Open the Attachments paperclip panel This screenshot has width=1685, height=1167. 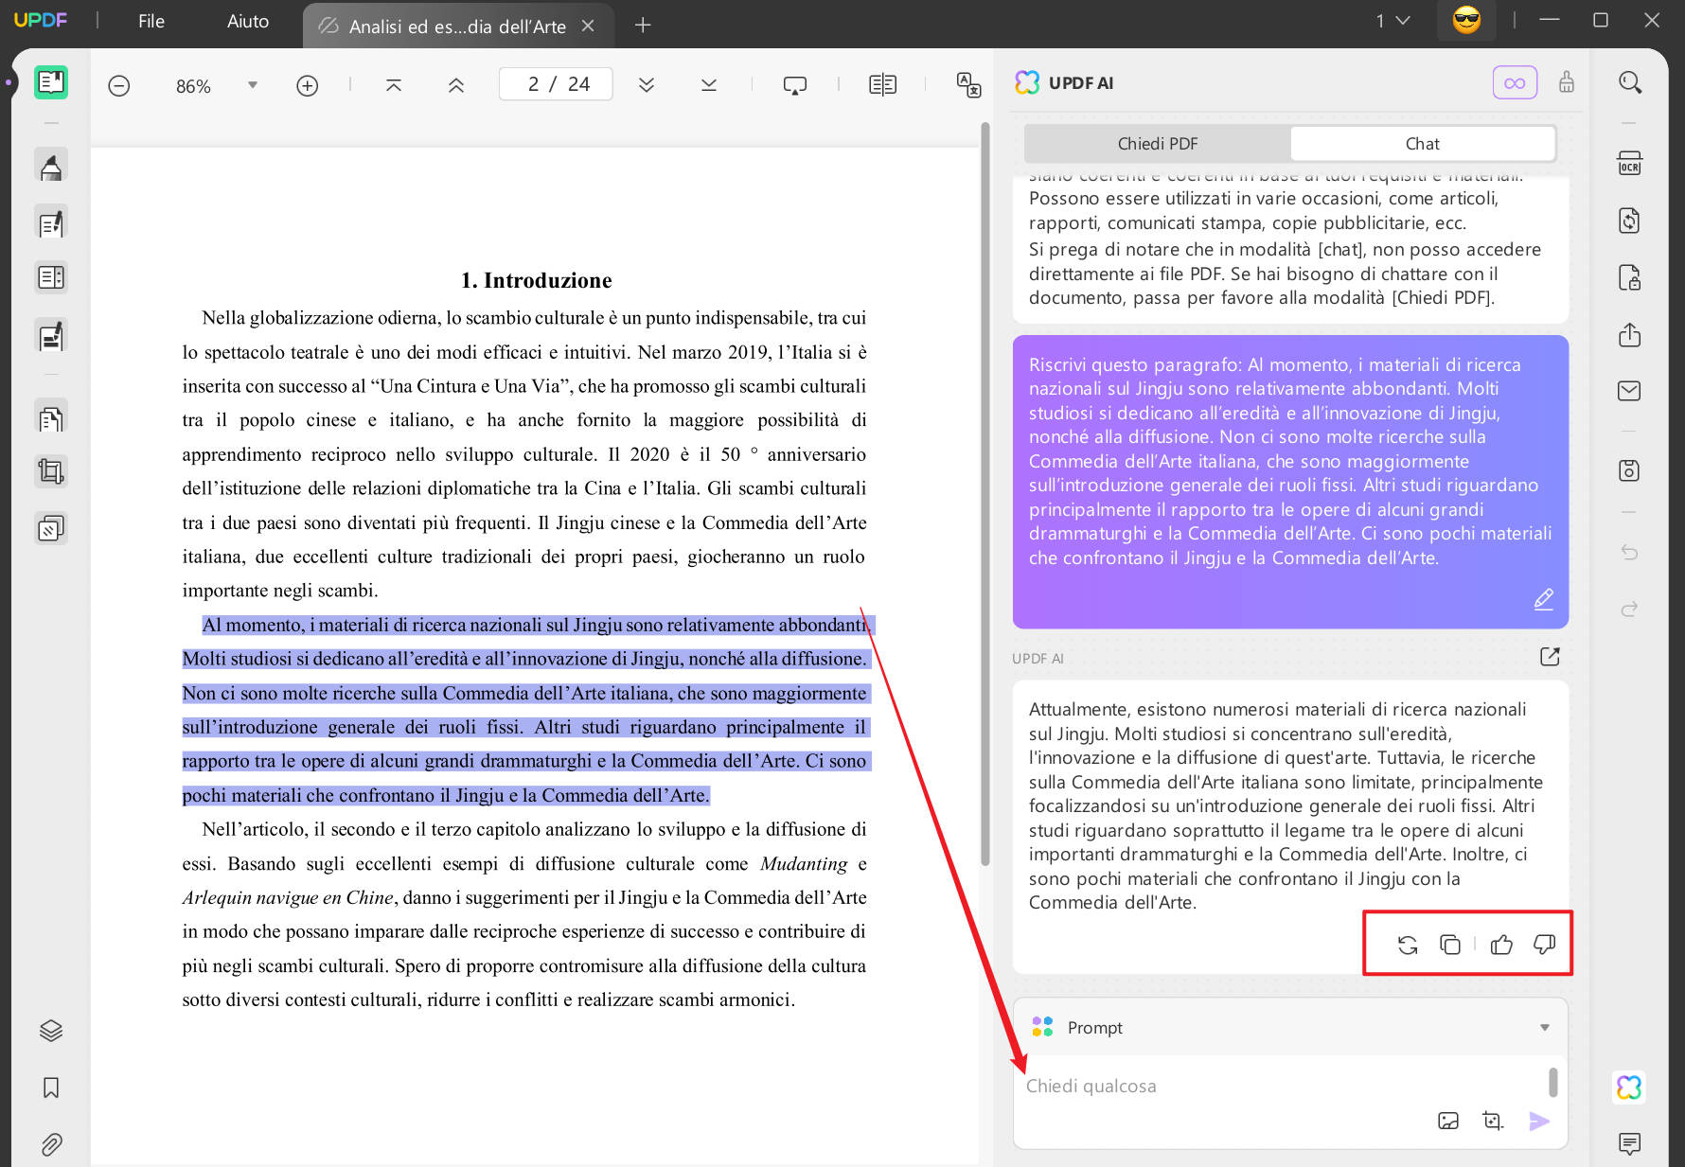(51, 1145)
